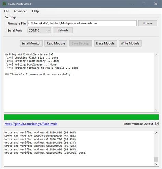Click the verbose line showing (98.72%)
The width and height of the screenshot is (162, 169).
tap(40, 146)
